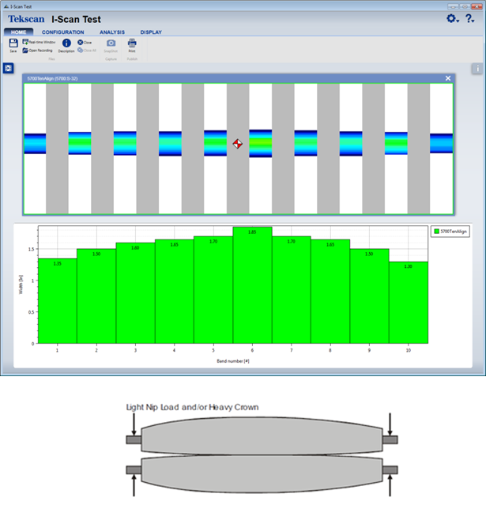The height and width of the screenshot is (505, 486).
Task: Switch to the HOME tab
Action: (x=17, y=32)
